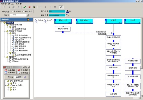Open the 系统别 dropdown in floating panel

(22, 77)
